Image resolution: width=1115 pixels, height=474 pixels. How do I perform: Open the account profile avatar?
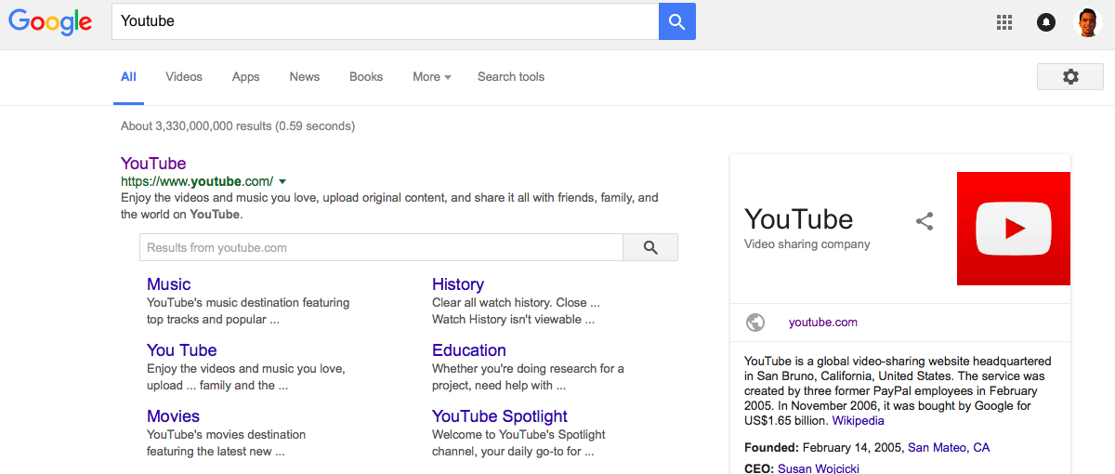[x=1087, y=23]
